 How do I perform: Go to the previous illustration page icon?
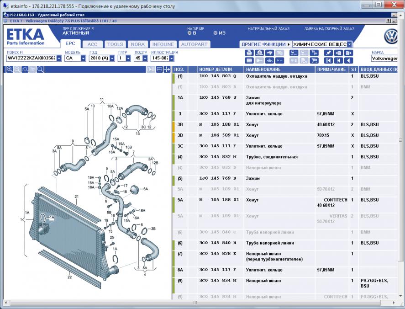tap(338, 53)
